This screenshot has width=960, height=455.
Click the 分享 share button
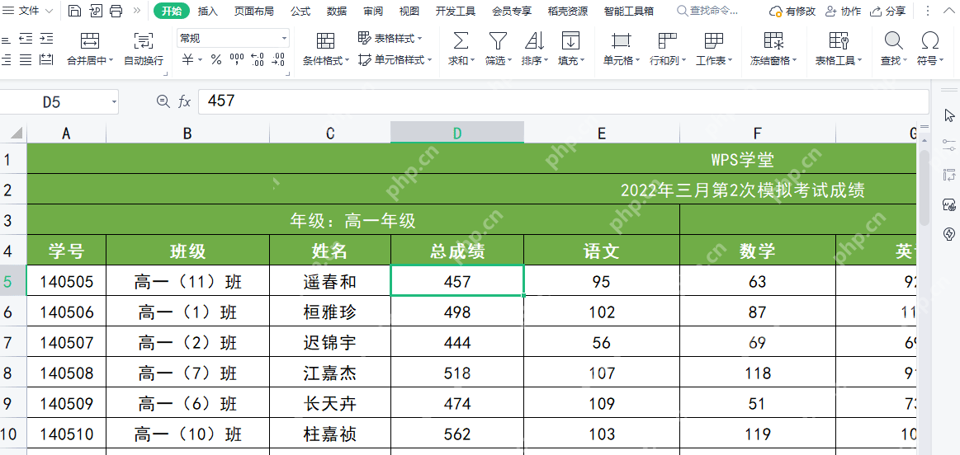click(887, 11)
